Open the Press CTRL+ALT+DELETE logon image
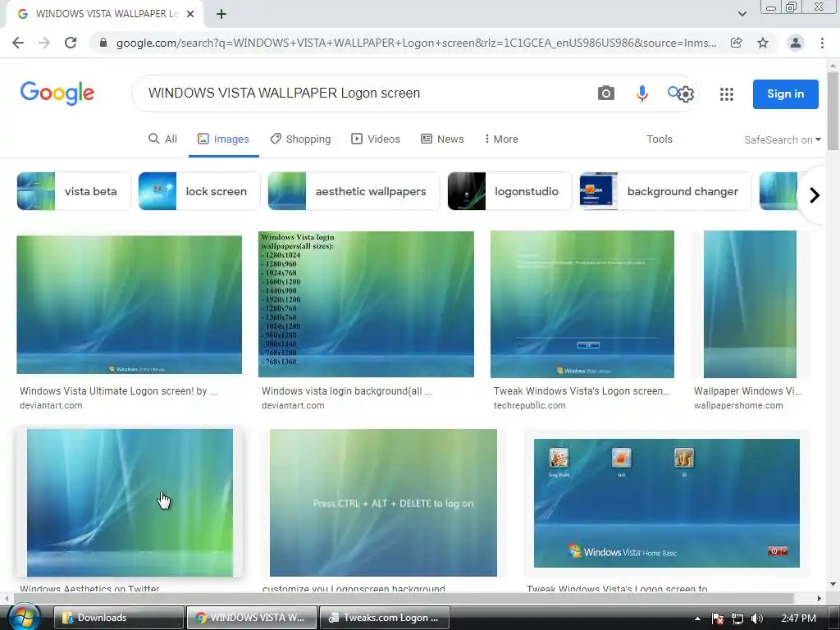 [383, 503]
